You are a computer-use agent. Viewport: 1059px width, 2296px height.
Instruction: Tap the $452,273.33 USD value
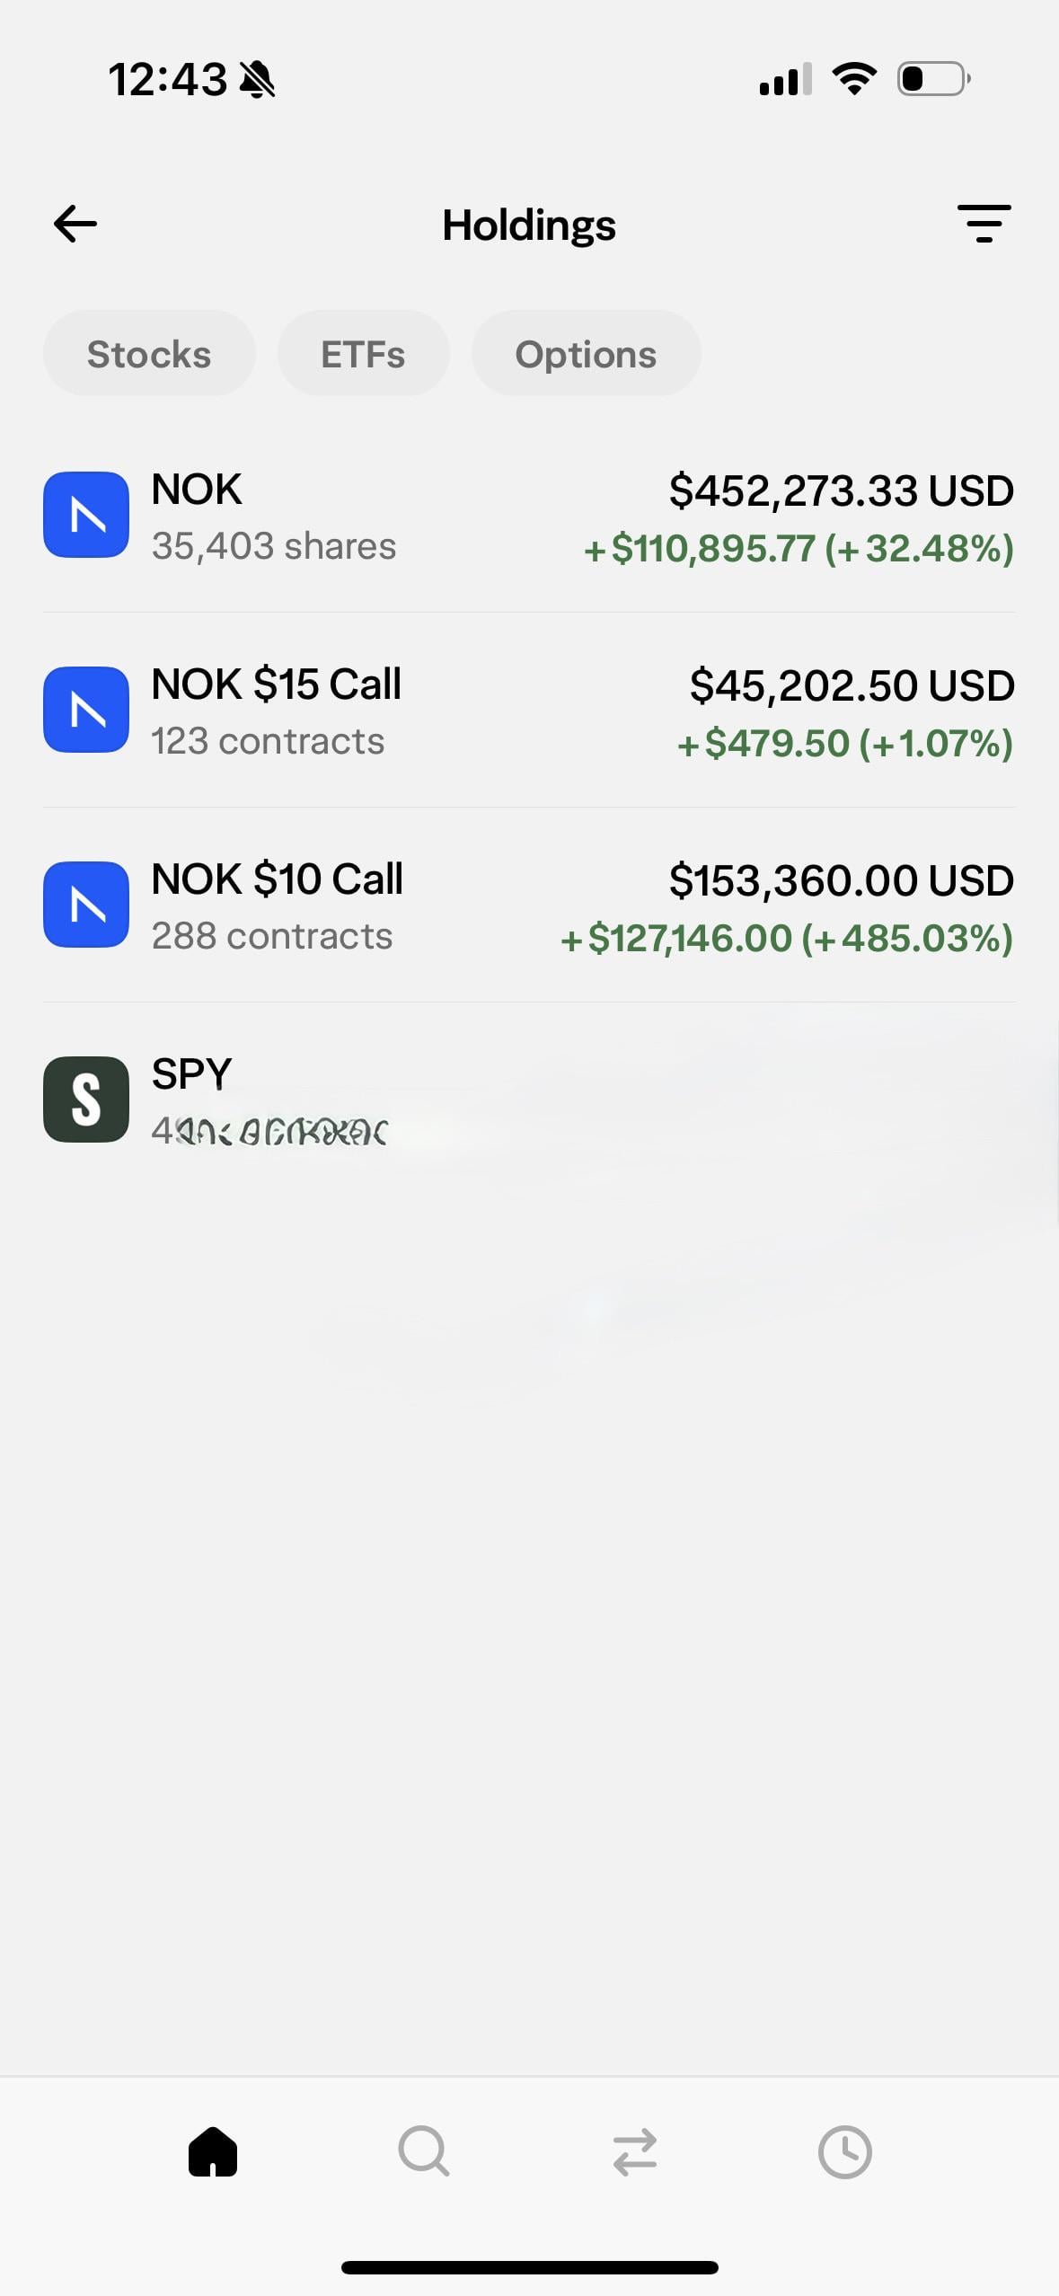(841, 490)
